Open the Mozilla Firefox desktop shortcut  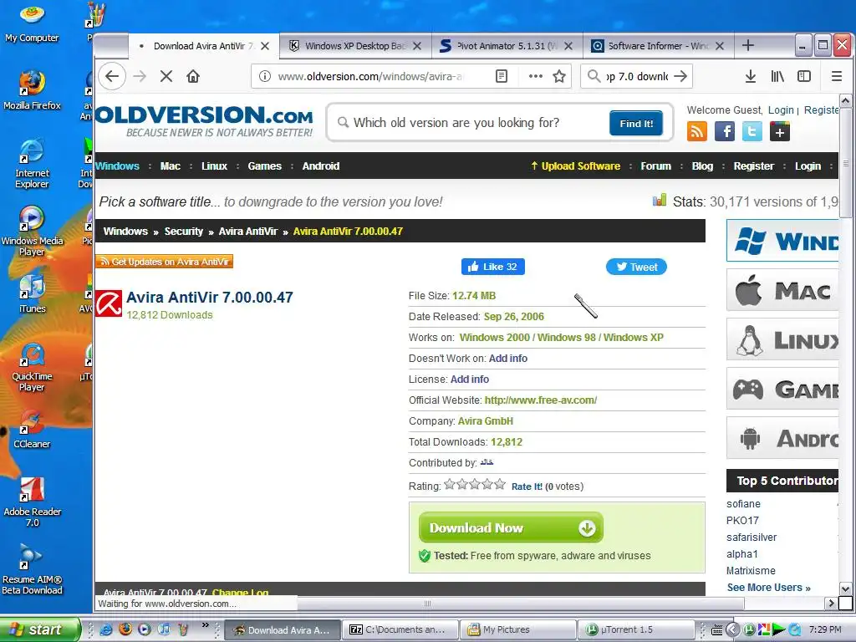32,90
